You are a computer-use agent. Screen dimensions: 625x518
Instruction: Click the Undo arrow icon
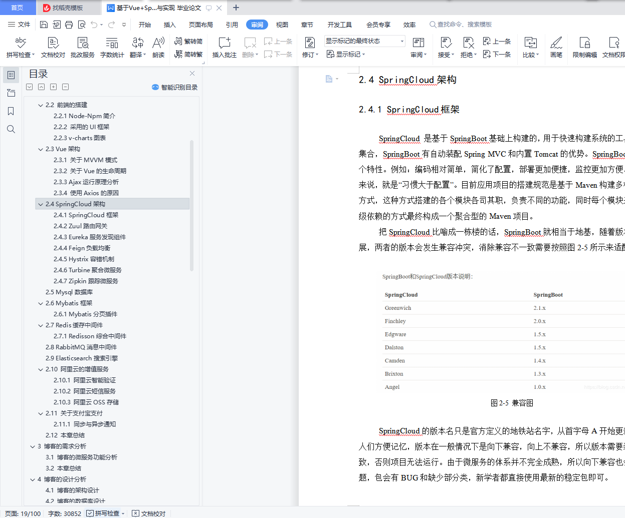pos(94,25)
